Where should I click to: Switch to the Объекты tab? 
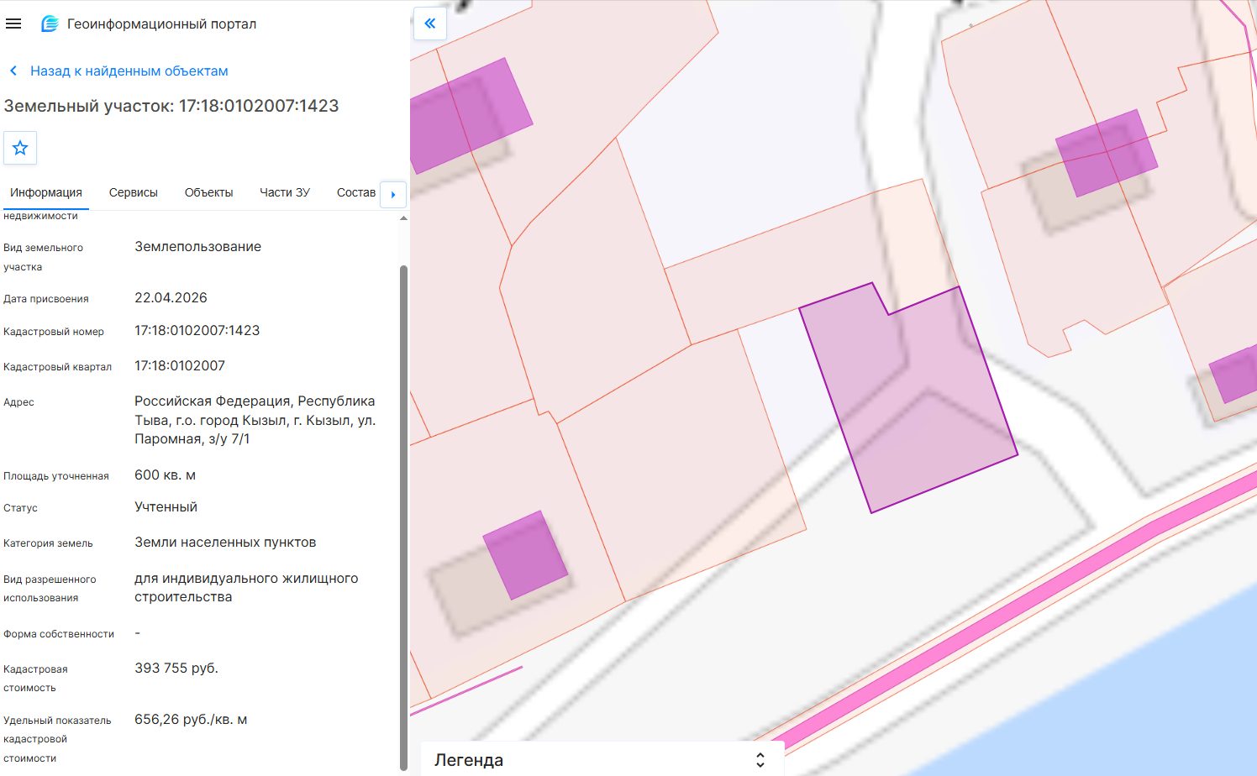coord(208,192)
